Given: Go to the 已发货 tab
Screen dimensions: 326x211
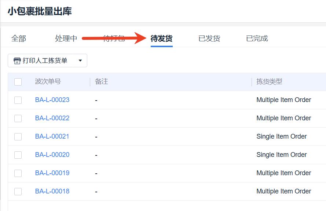Looking at the screenshot, I should 209,38.
